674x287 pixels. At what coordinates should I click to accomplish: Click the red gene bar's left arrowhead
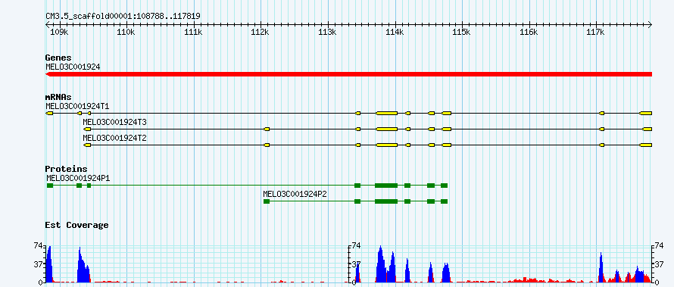pos(48,74)
